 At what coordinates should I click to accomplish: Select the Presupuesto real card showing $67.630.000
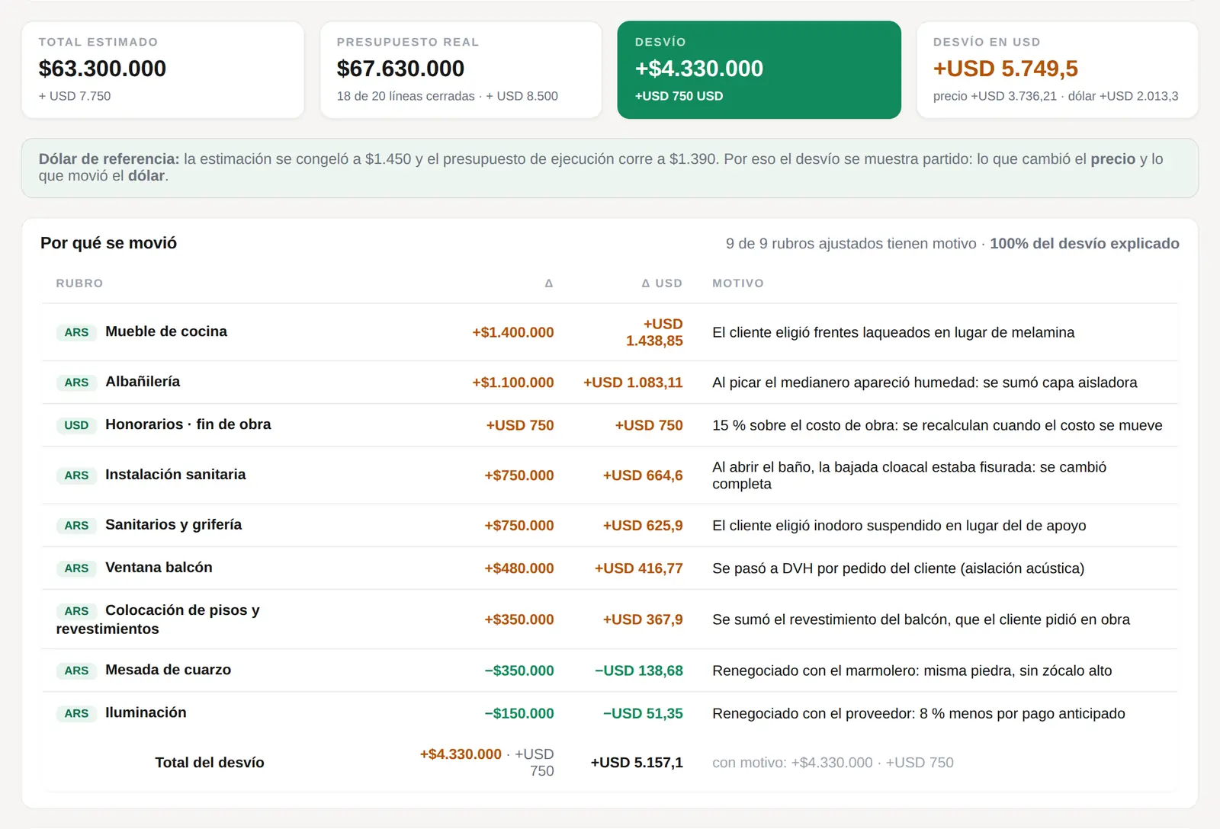pos(461,69)
